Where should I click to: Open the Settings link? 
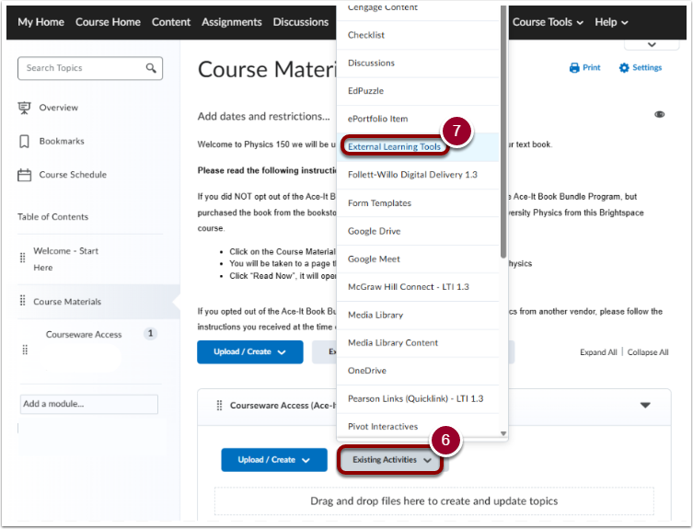tap(647, 67)
